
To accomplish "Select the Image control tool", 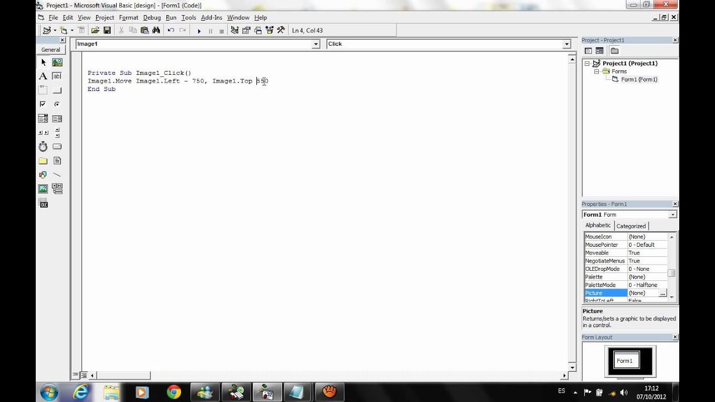I will (x=43, y=189).
